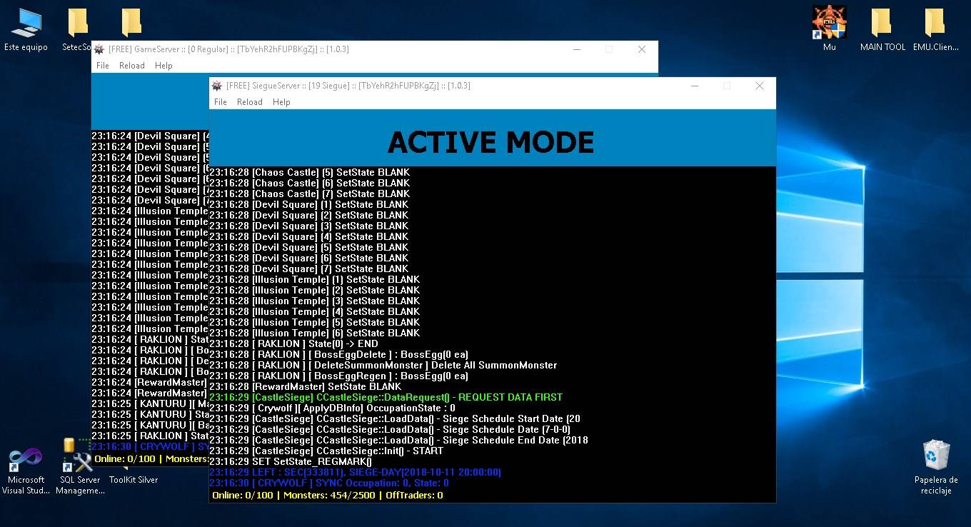Click SiegueServer status bar Online: 0/100
The height and width of the screenshot is (527, 971).
(243, 495)
